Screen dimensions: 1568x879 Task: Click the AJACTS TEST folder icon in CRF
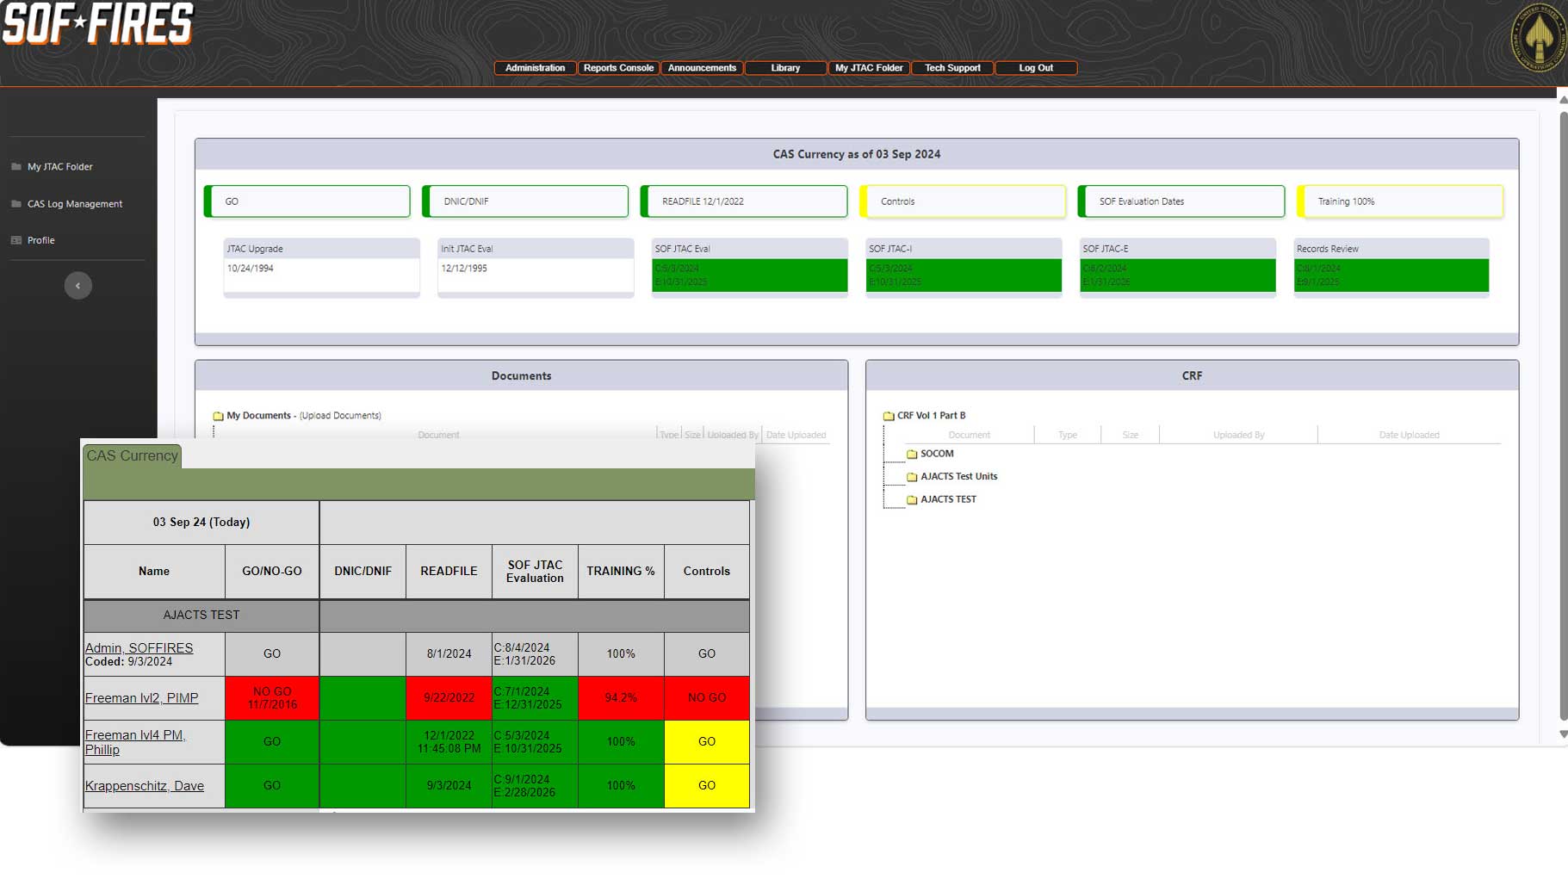[x=912, y=499]
